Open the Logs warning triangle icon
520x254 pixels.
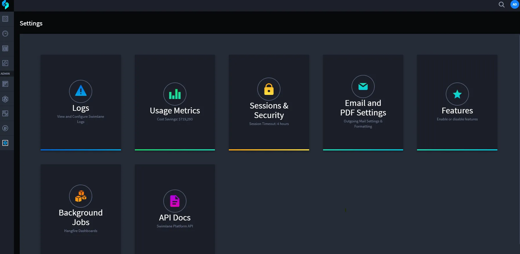81,91
